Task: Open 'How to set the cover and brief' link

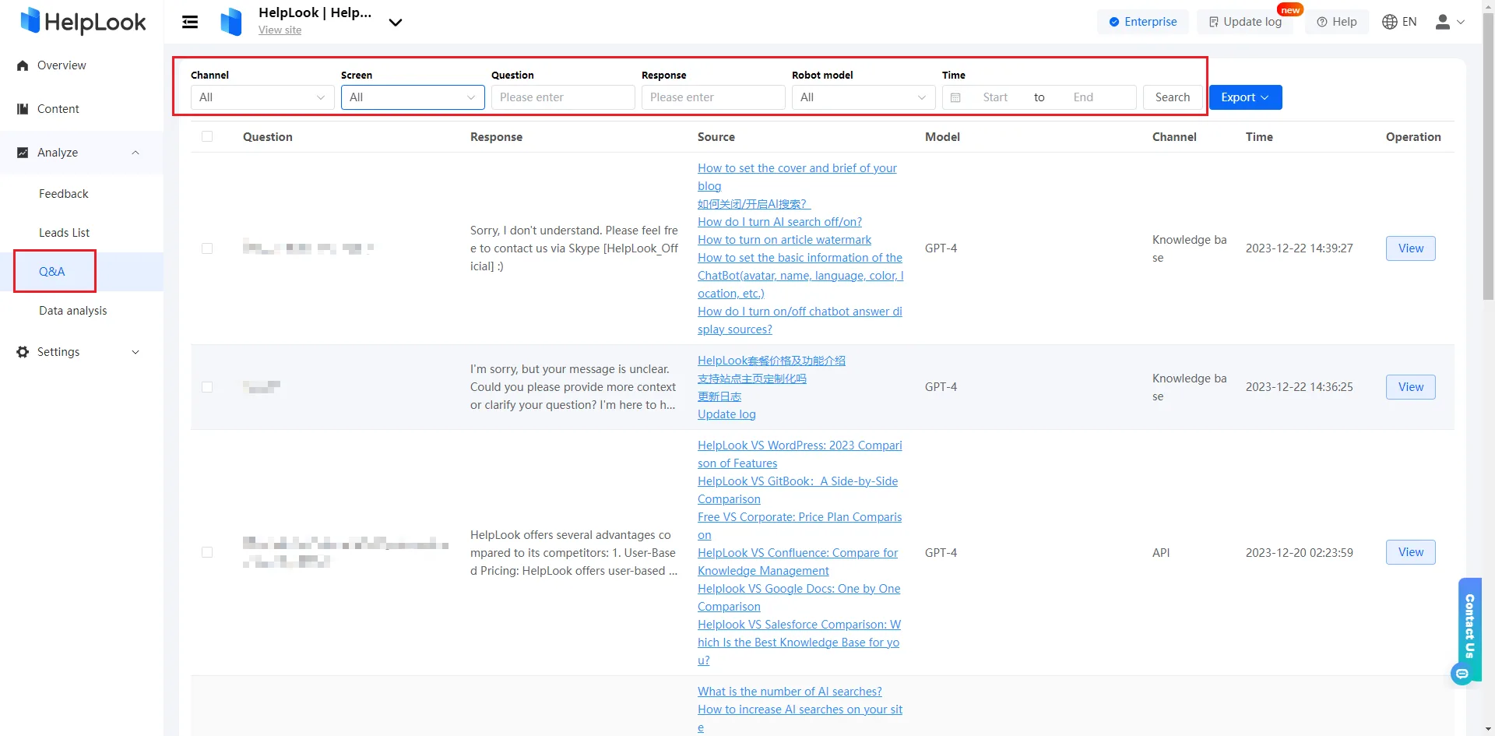Action: pyautogui.click(x=797, y=177)
